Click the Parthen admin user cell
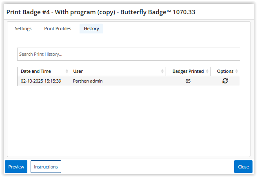The width and height of the screenshot is (257, 177). coord(88,81)
